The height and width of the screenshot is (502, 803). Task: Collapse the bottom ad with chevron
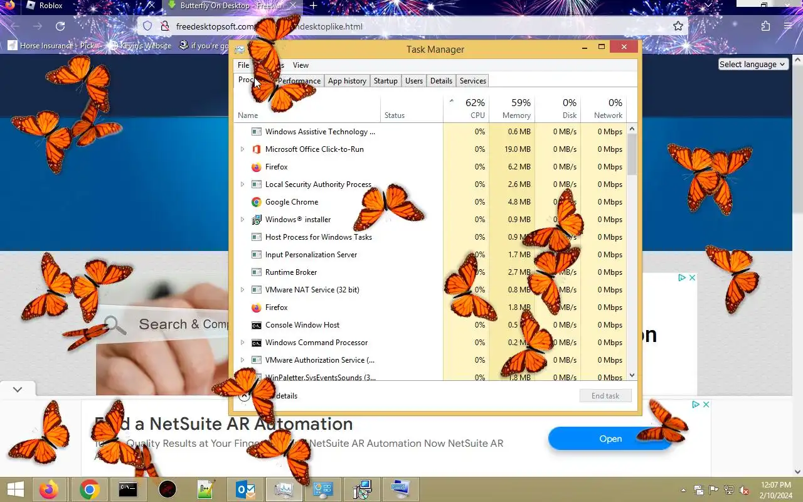click(x=18, y=390)
